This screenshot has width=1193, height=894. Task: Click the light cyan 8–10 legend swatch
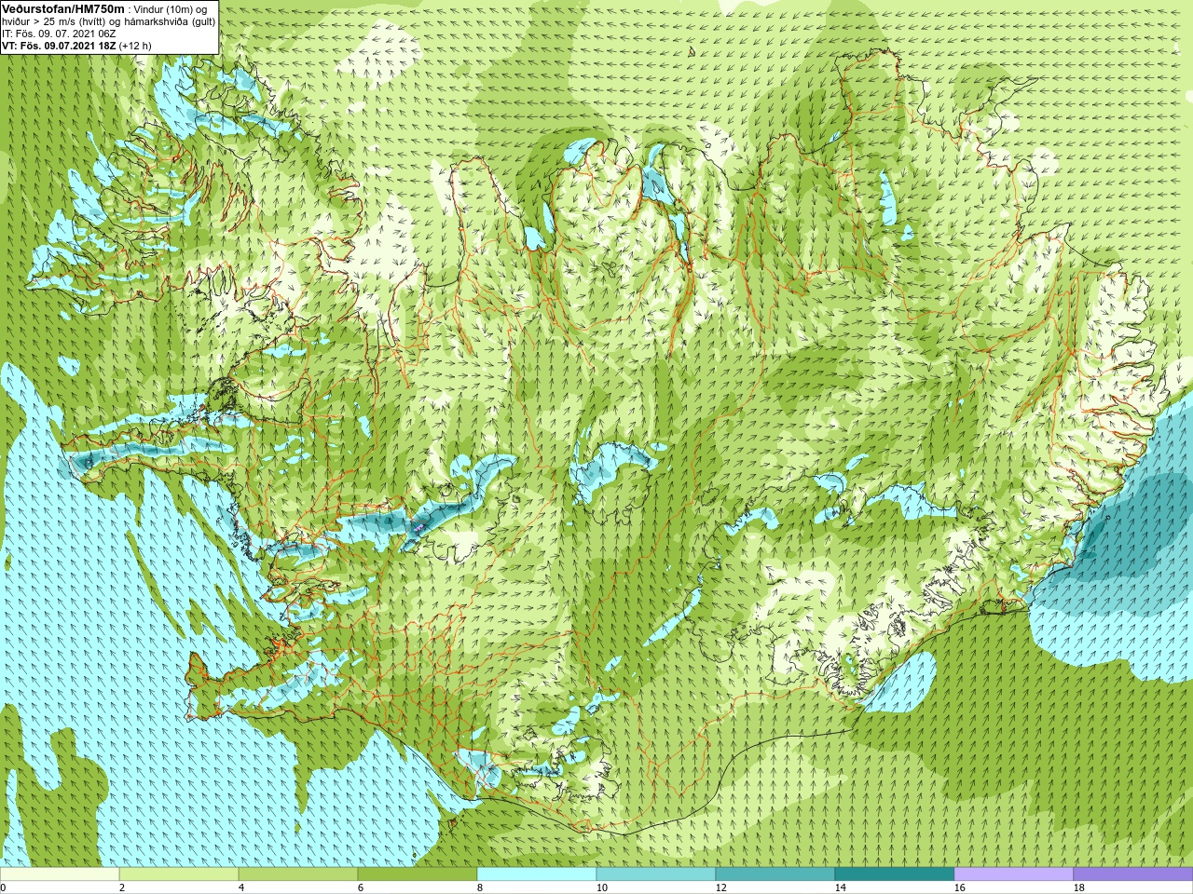tap(537, 874)
